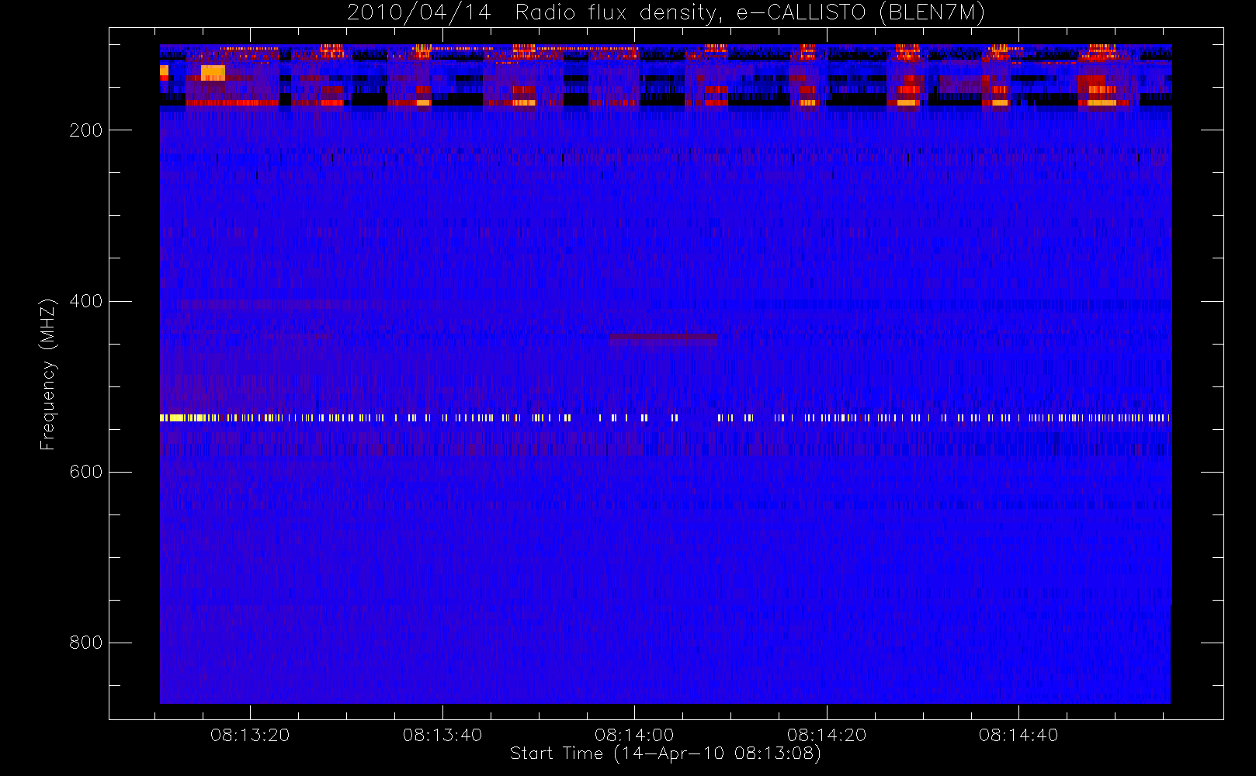1256x776 pixels.
Task: Click the 'Frequency (MHZ)' axis label
Action: point(48,374)
